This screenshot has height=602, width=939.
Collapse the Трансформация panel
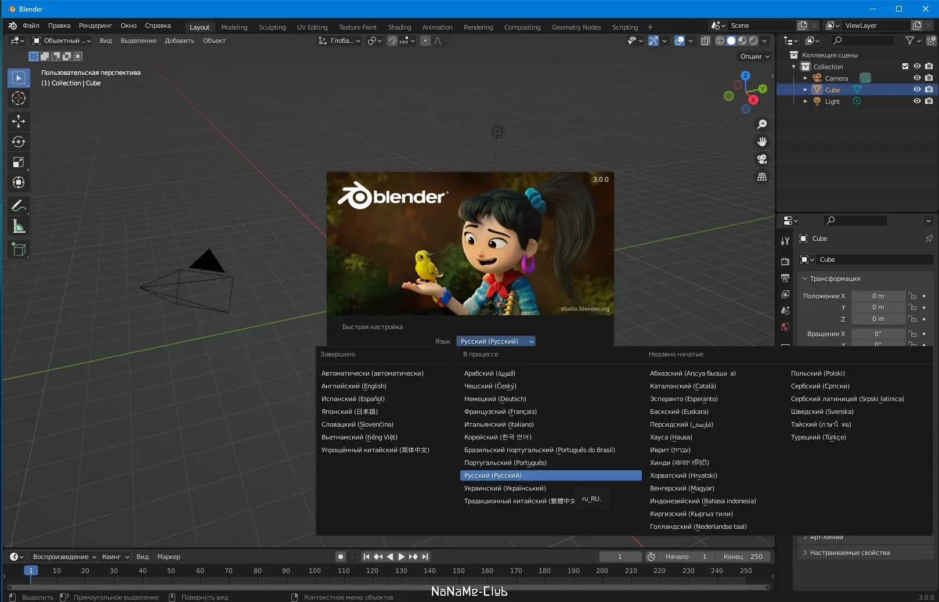[835, 279]
